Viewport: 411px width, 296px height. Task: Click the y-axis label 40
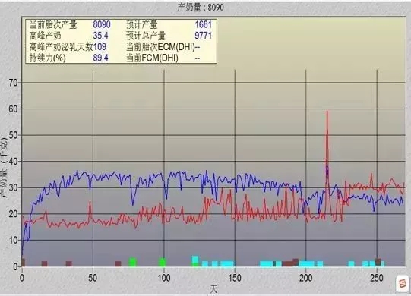point(13,162)
